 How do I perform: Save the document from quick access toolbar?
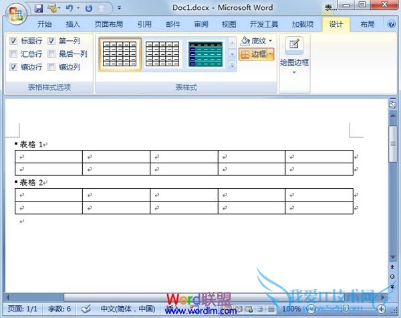38,9
